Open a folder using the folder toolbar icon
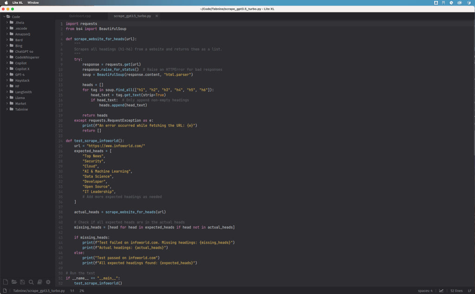The width and height of the screenshot is (475, 294). point(14,282)
